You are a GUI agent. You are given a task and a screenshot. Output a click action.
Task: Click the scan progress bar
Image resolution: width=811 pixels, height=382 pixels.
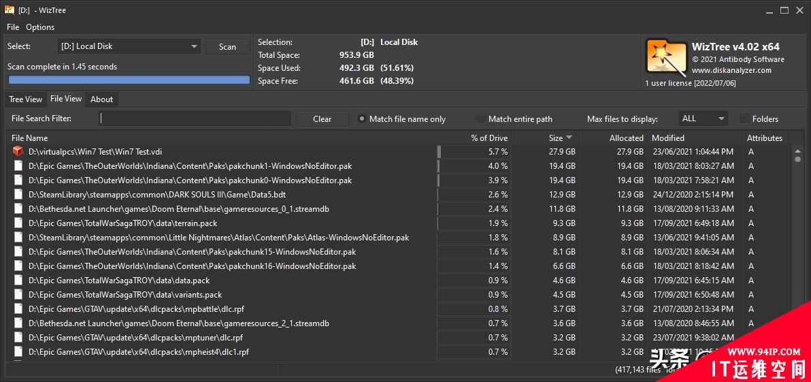coord(129,80)
